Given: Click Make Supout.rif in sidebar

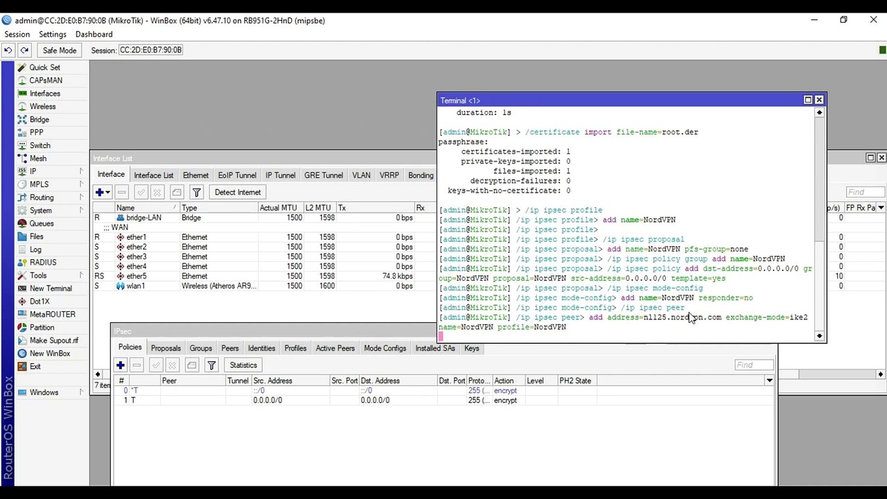Looking at the screenshot, I should pos(53,340).
